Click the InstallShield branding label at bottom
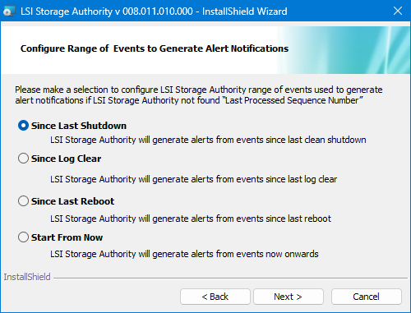411x313 pixels. [27, 277]
